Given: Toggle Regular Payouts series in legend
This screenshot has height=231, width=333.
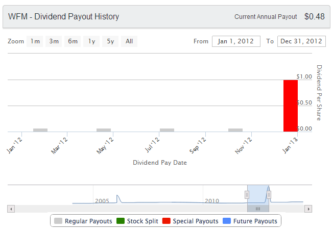Looking at the screenshot, I should pos(83,221).
